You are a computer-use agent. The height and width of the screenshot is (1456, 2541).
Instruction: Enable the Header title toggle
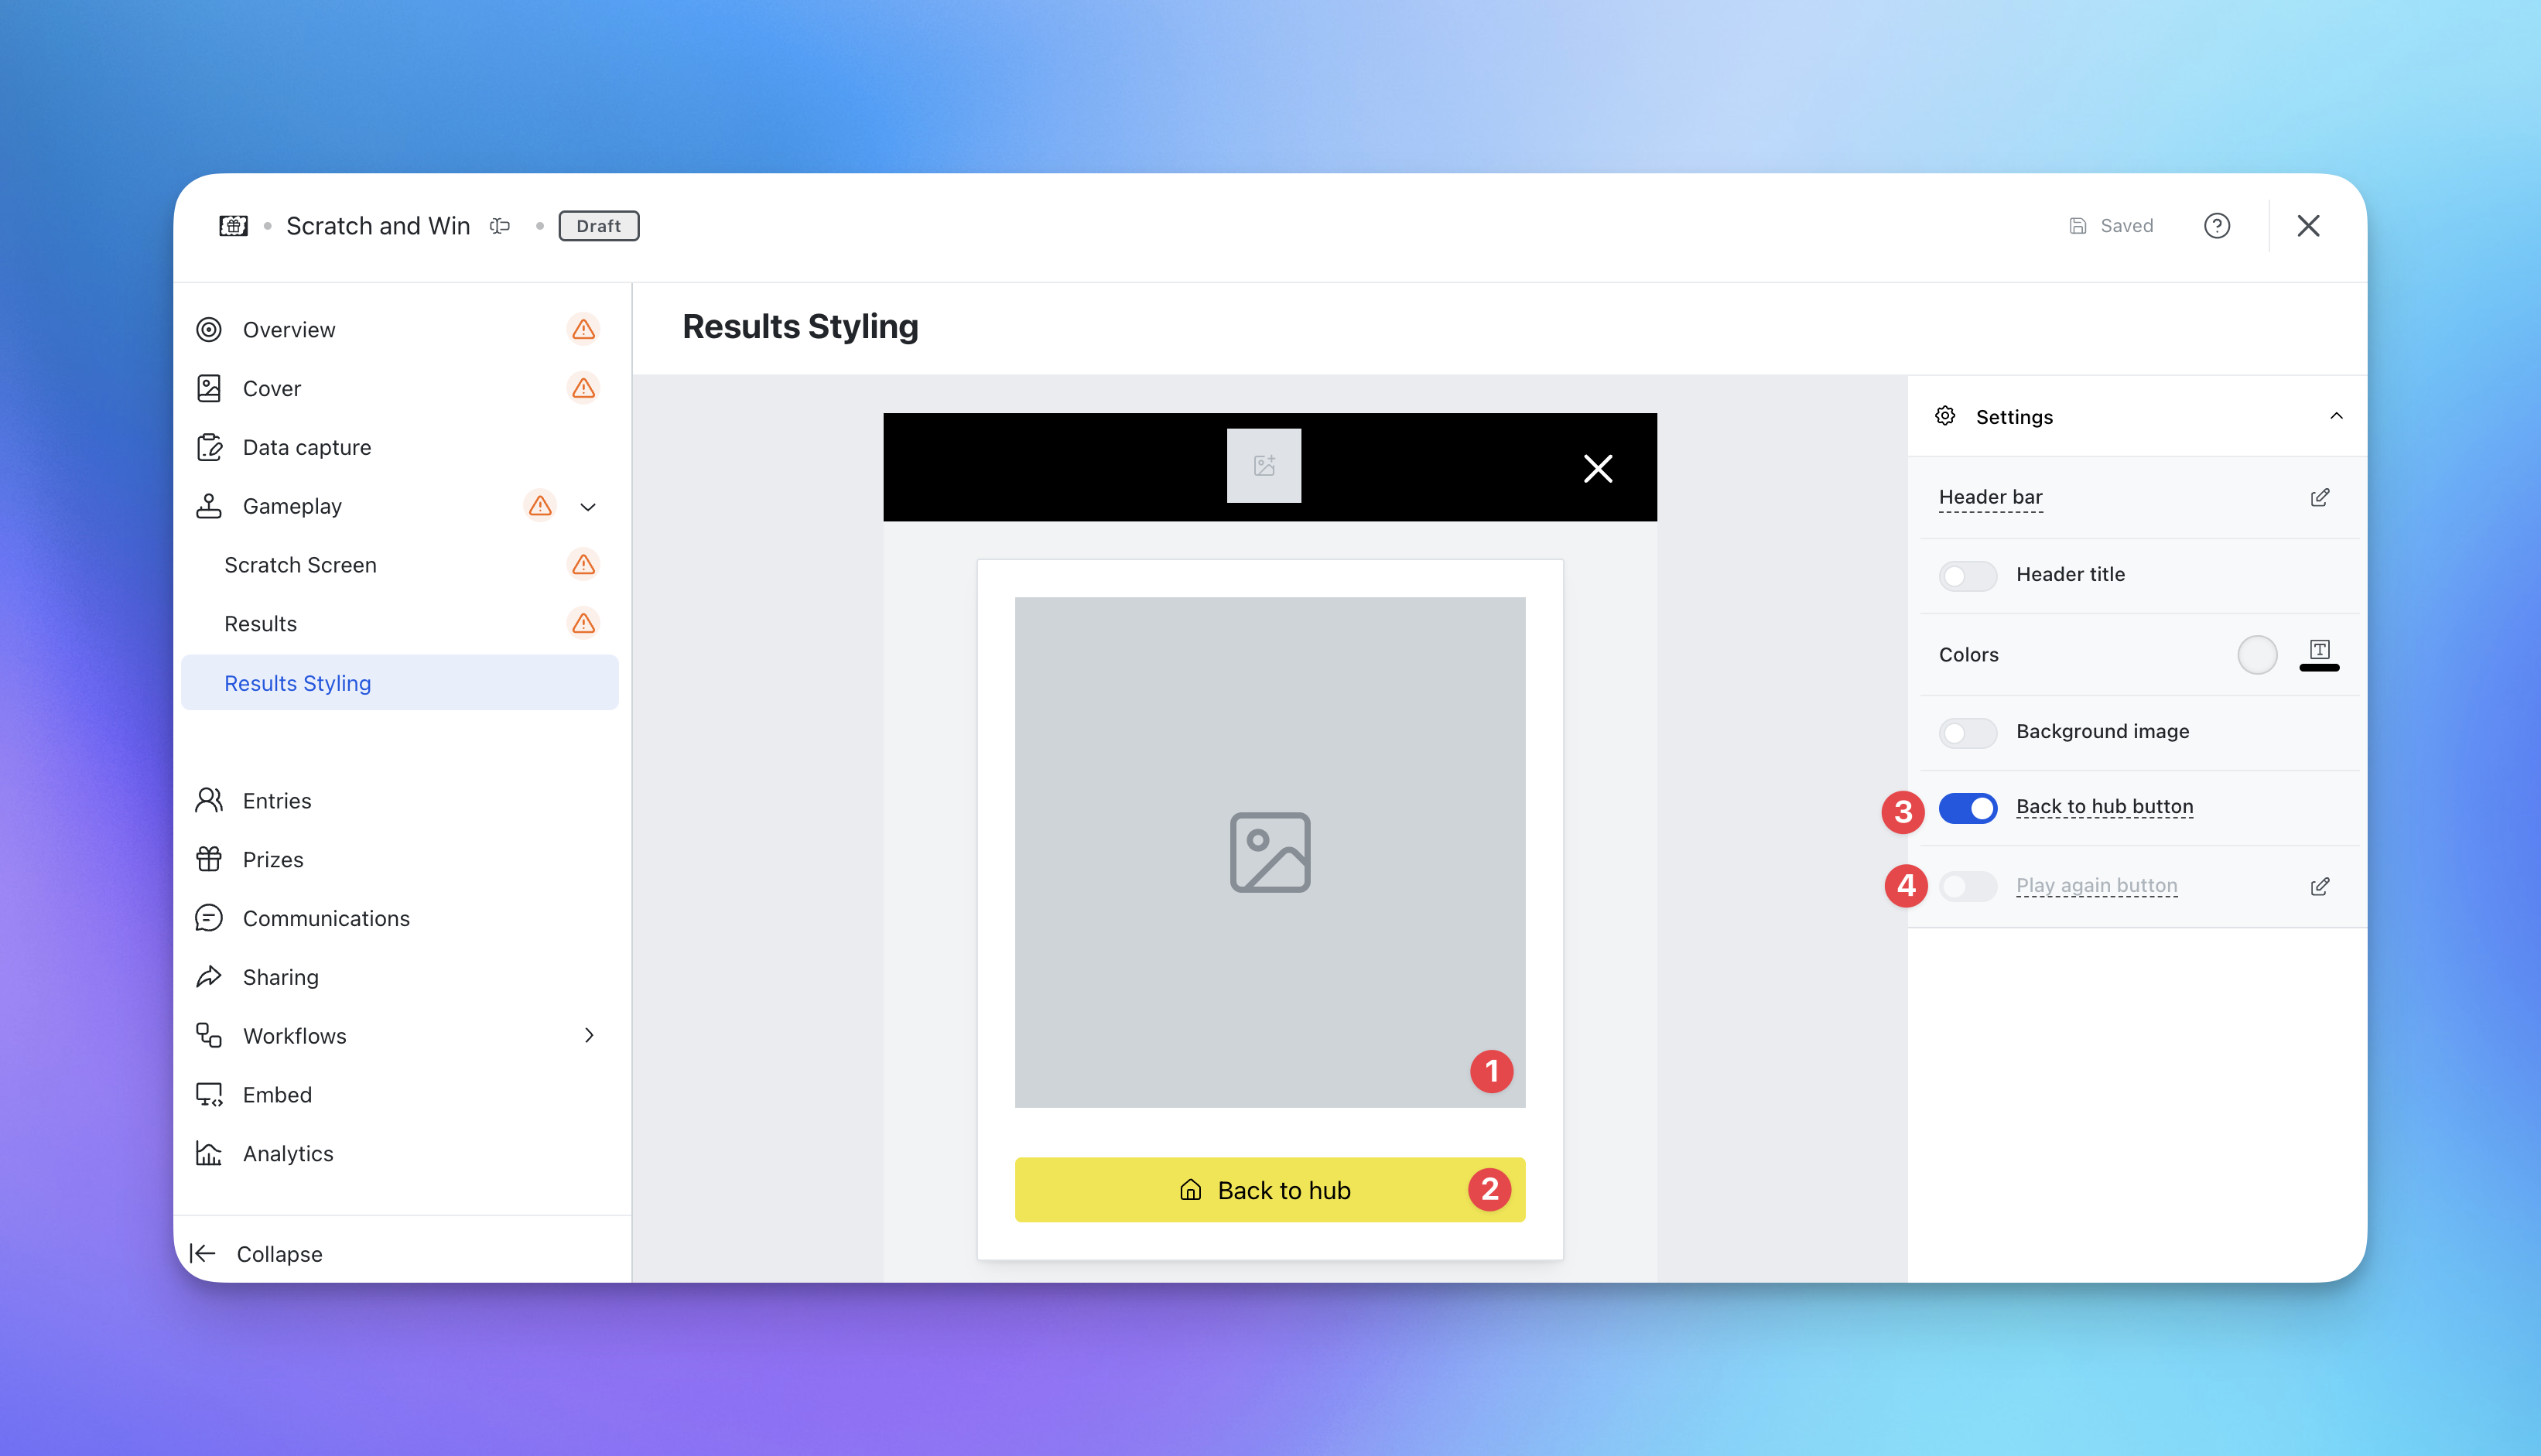coord(1967,575)
